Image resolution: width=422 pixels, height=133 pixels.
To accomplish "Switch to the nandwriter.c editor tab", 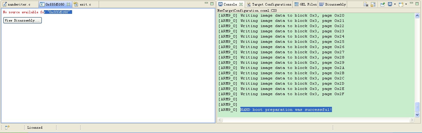I will click(x=19, y=5).
